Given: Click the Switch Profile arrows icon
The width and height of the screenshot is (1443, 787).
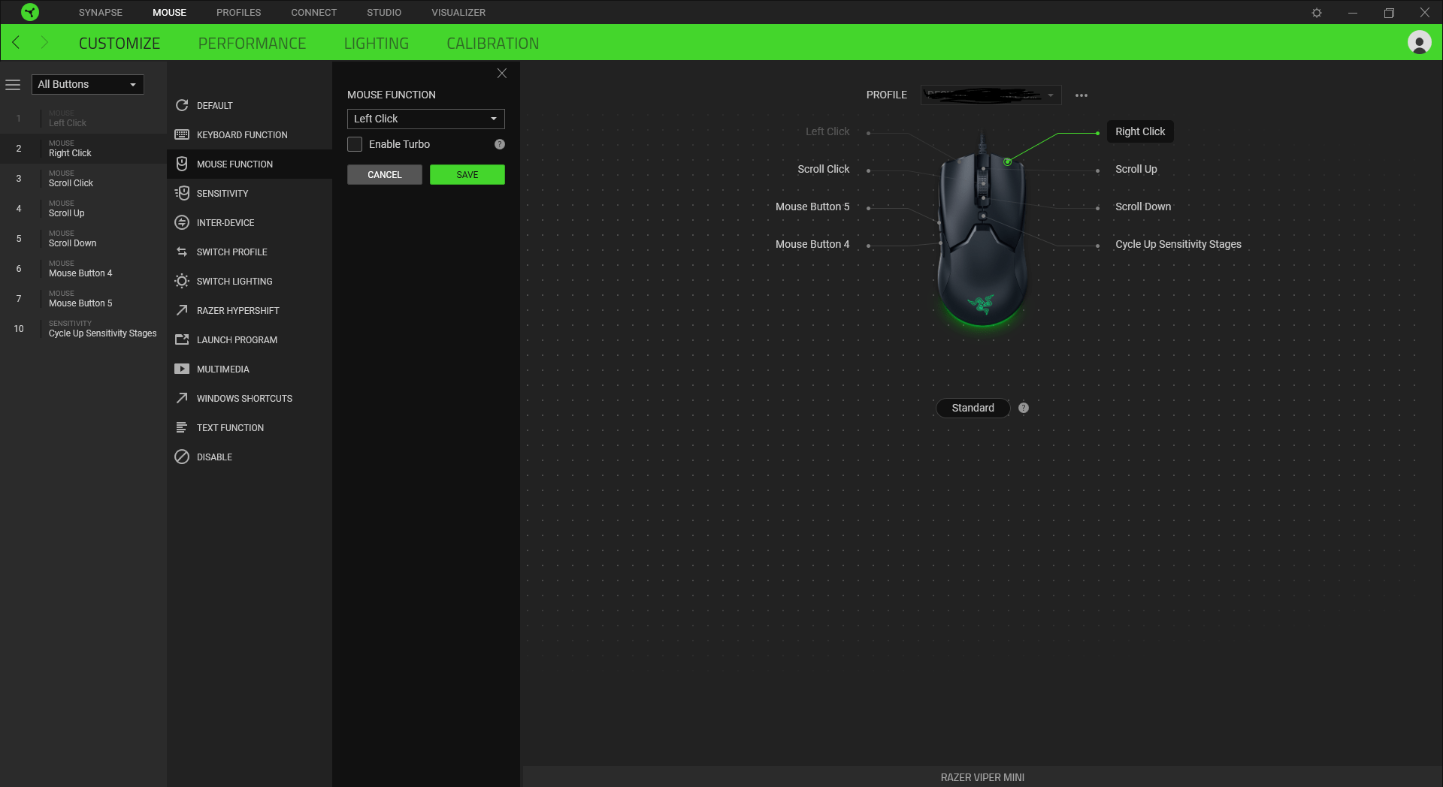Looking at the screenshot, I should tap(182, 252).
